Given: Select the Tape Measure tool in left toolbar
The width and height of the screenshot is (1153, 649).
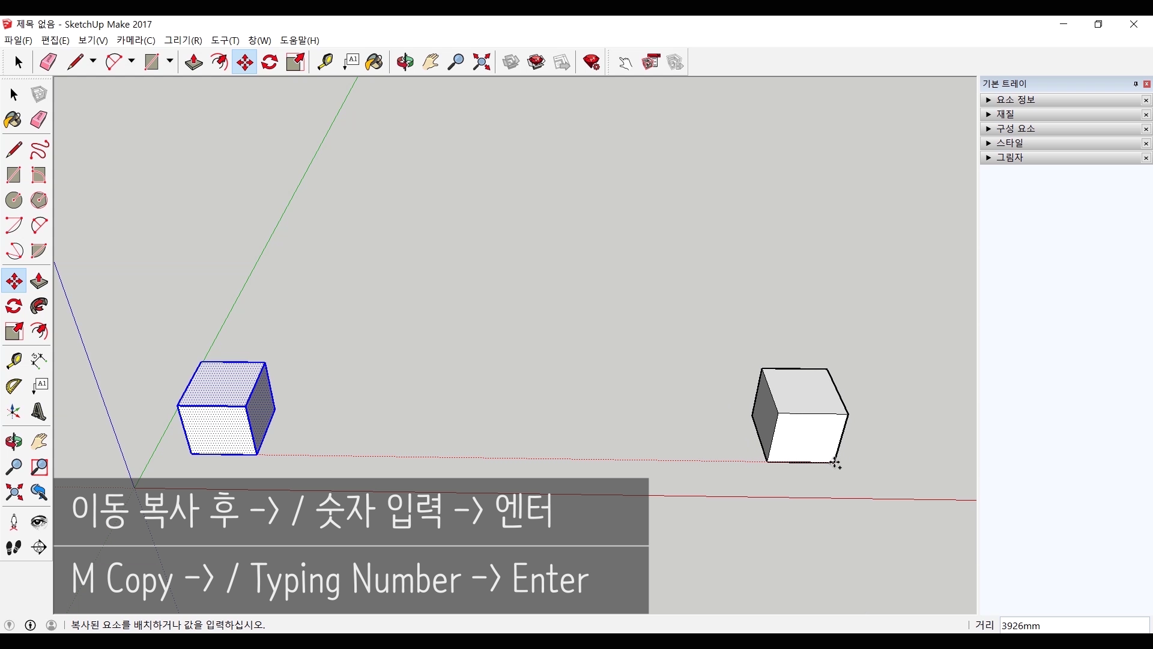Looking at the screenshot, I should (x=14, y=360).
